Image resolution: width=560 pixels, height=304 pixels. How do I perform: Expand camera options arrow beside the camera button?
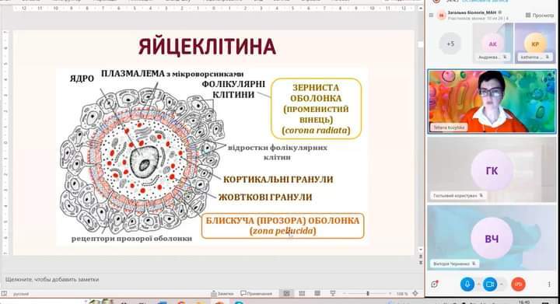click(x=502, y=284)
